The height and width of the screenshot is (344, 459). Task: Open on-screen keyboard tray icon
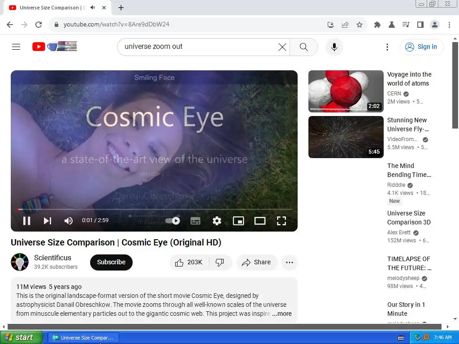pyautogui.click(x=401, y=338)
